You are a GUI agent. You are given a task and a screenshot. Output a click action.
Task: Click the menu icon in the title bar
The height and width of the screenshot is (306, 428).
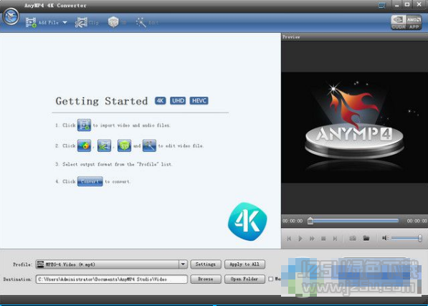pos(382,5)
